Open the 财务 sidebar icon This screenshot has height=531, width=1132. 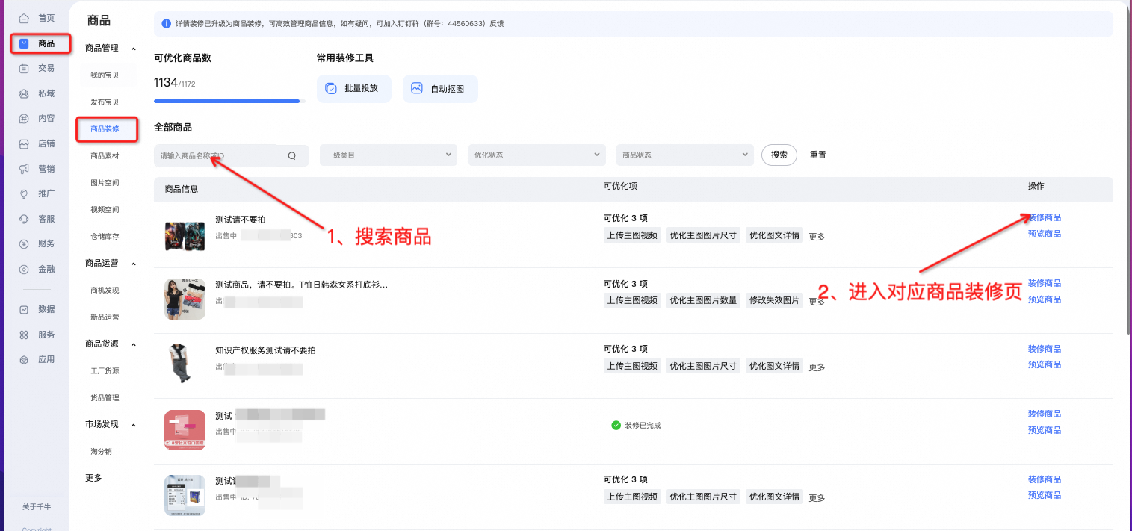[24, 243]
